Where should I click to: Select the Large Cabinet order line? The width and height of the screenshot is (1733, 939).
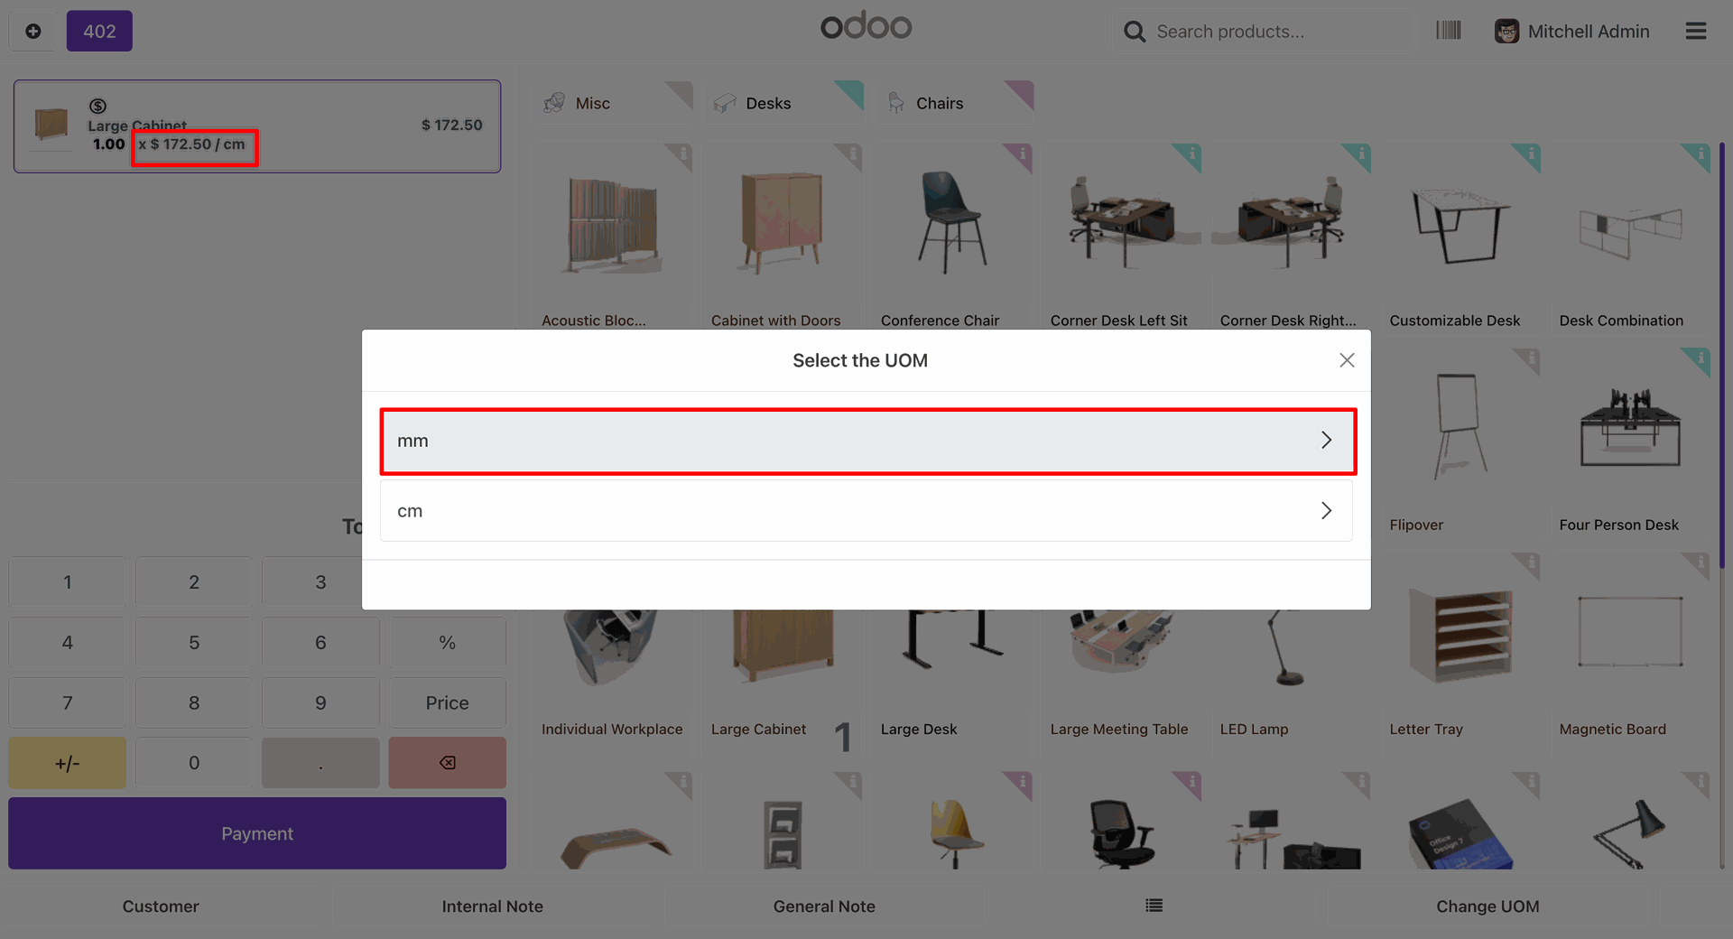[x=257, y=126]
